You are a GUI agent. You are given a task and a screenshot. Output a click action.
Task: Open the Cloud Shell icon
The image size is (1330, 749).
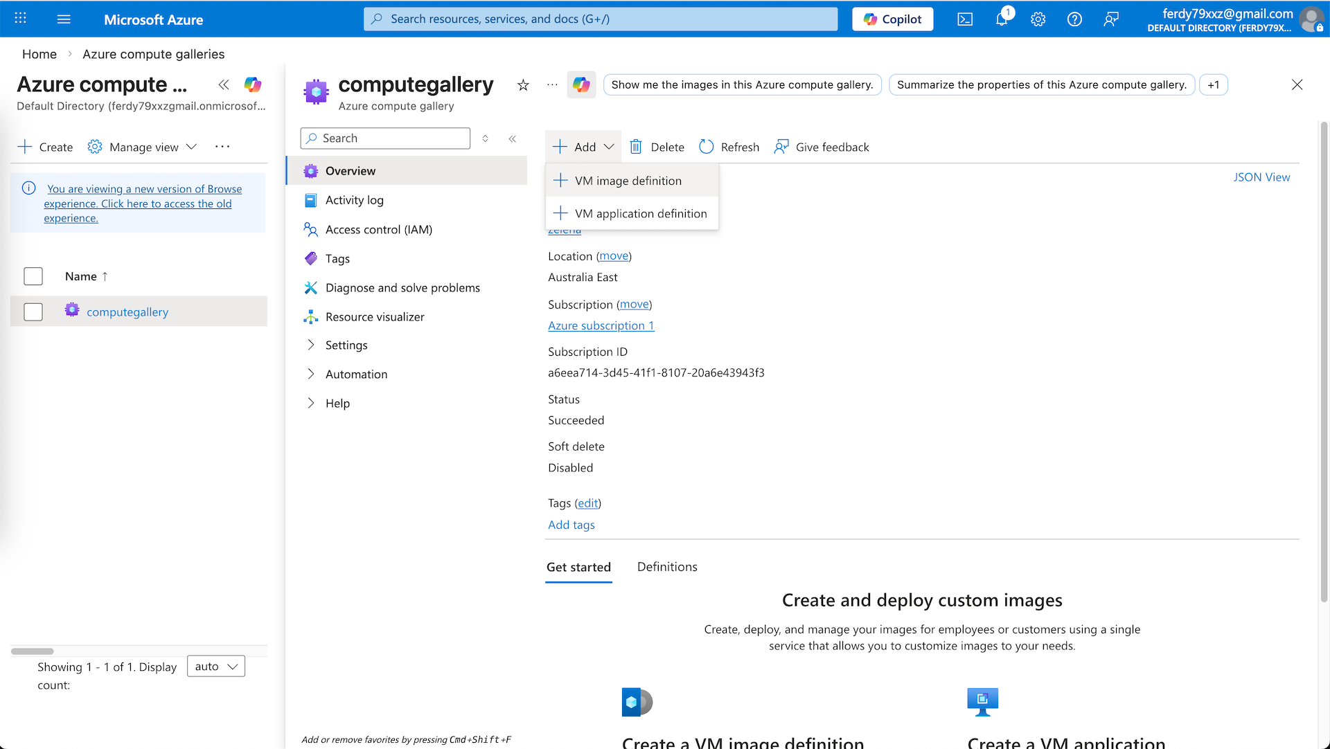coord(965,19)
